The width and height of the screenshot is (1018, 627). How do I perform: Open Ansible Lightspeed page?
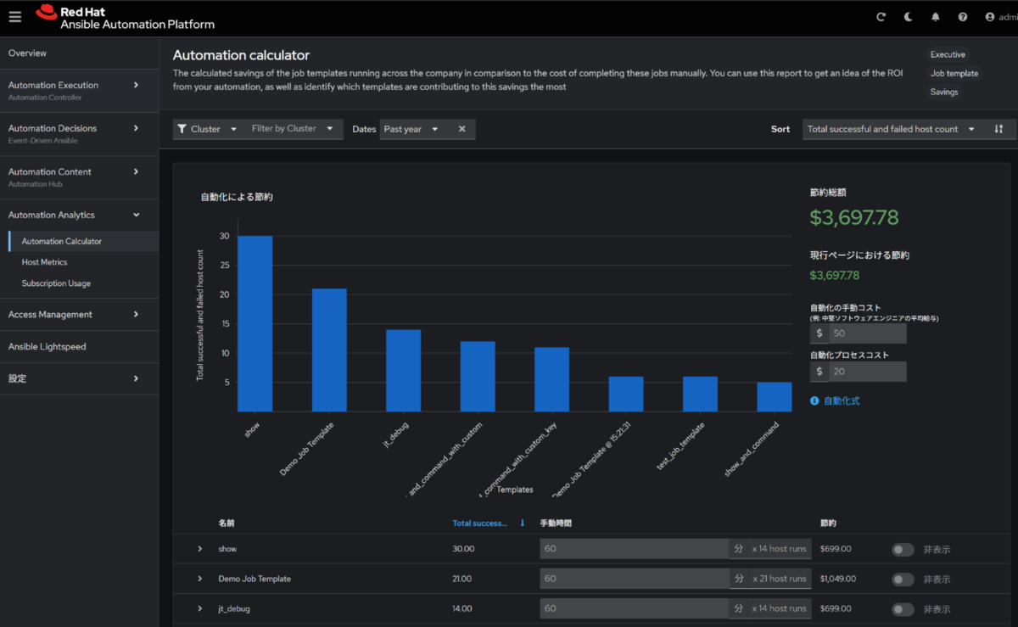pos(80,346)
